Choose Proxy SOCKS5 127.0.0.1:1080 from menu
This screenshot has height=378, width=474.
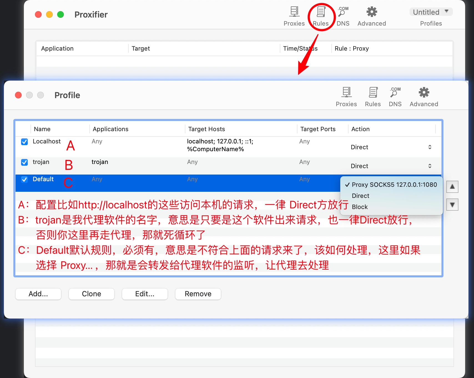tap(394, 185)
